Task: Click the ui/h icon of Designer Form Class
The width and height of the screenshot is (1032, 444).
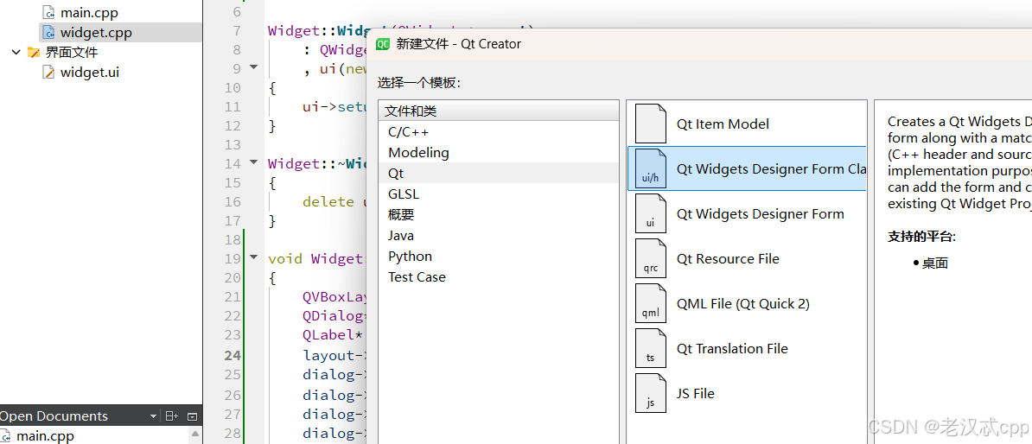Action: tap(650, 169)
